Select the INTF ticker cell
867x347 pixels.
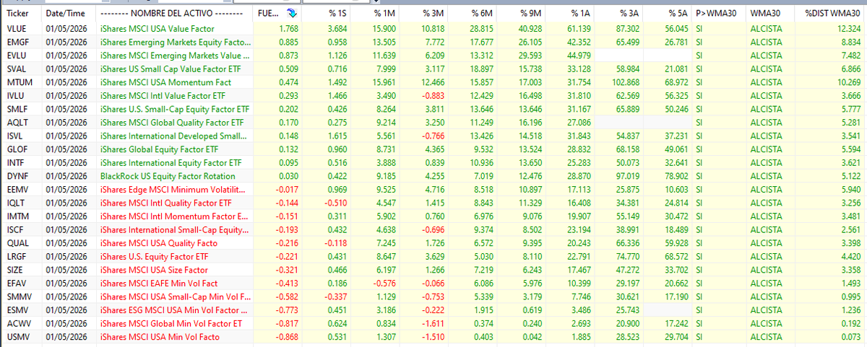pyautogui.click(x=21, y=162)
